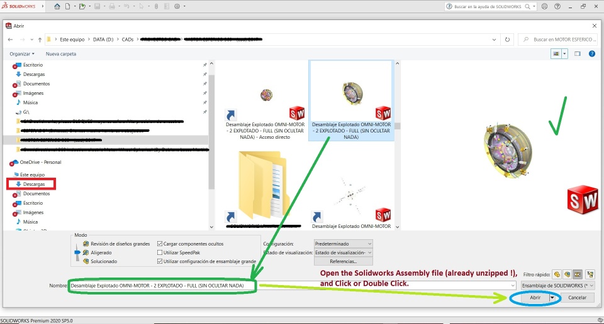Click the Print toolbar icon
Screen dimensions: 604x324
[x=112, y=6]
